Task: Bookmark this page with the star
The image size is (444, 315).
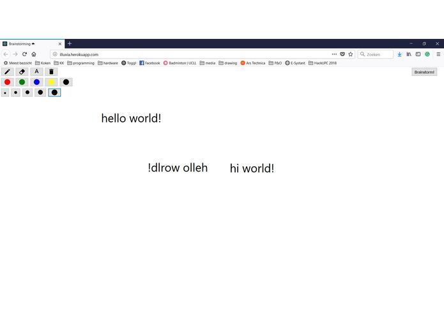Action: 351,54
